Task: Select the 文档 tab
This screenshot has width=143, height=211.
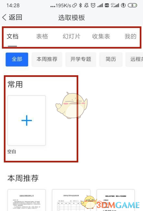Action: click(x=13, y=36)
